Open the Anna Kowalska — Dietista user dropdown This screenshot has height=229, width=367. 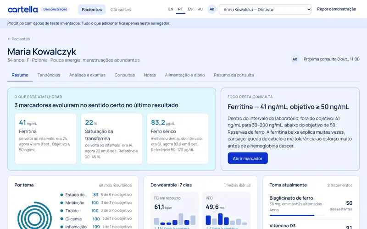coord(265,9)
